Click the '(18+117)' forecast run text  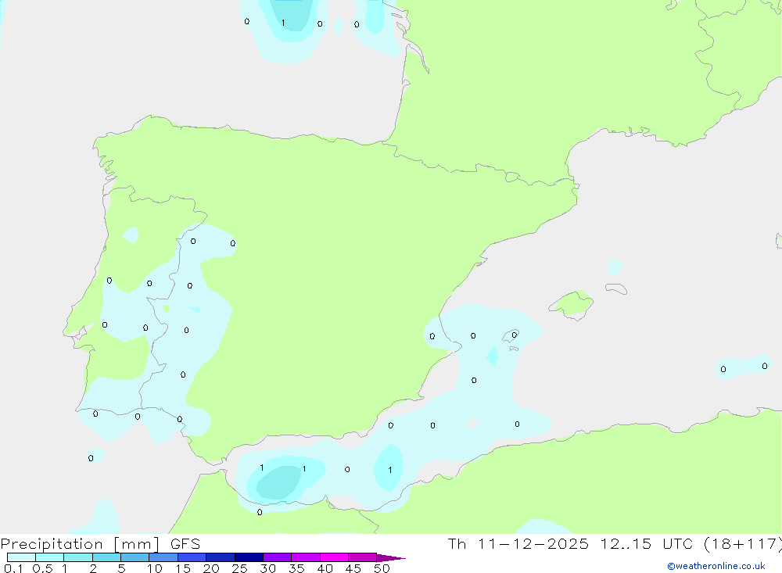point(743,544)
